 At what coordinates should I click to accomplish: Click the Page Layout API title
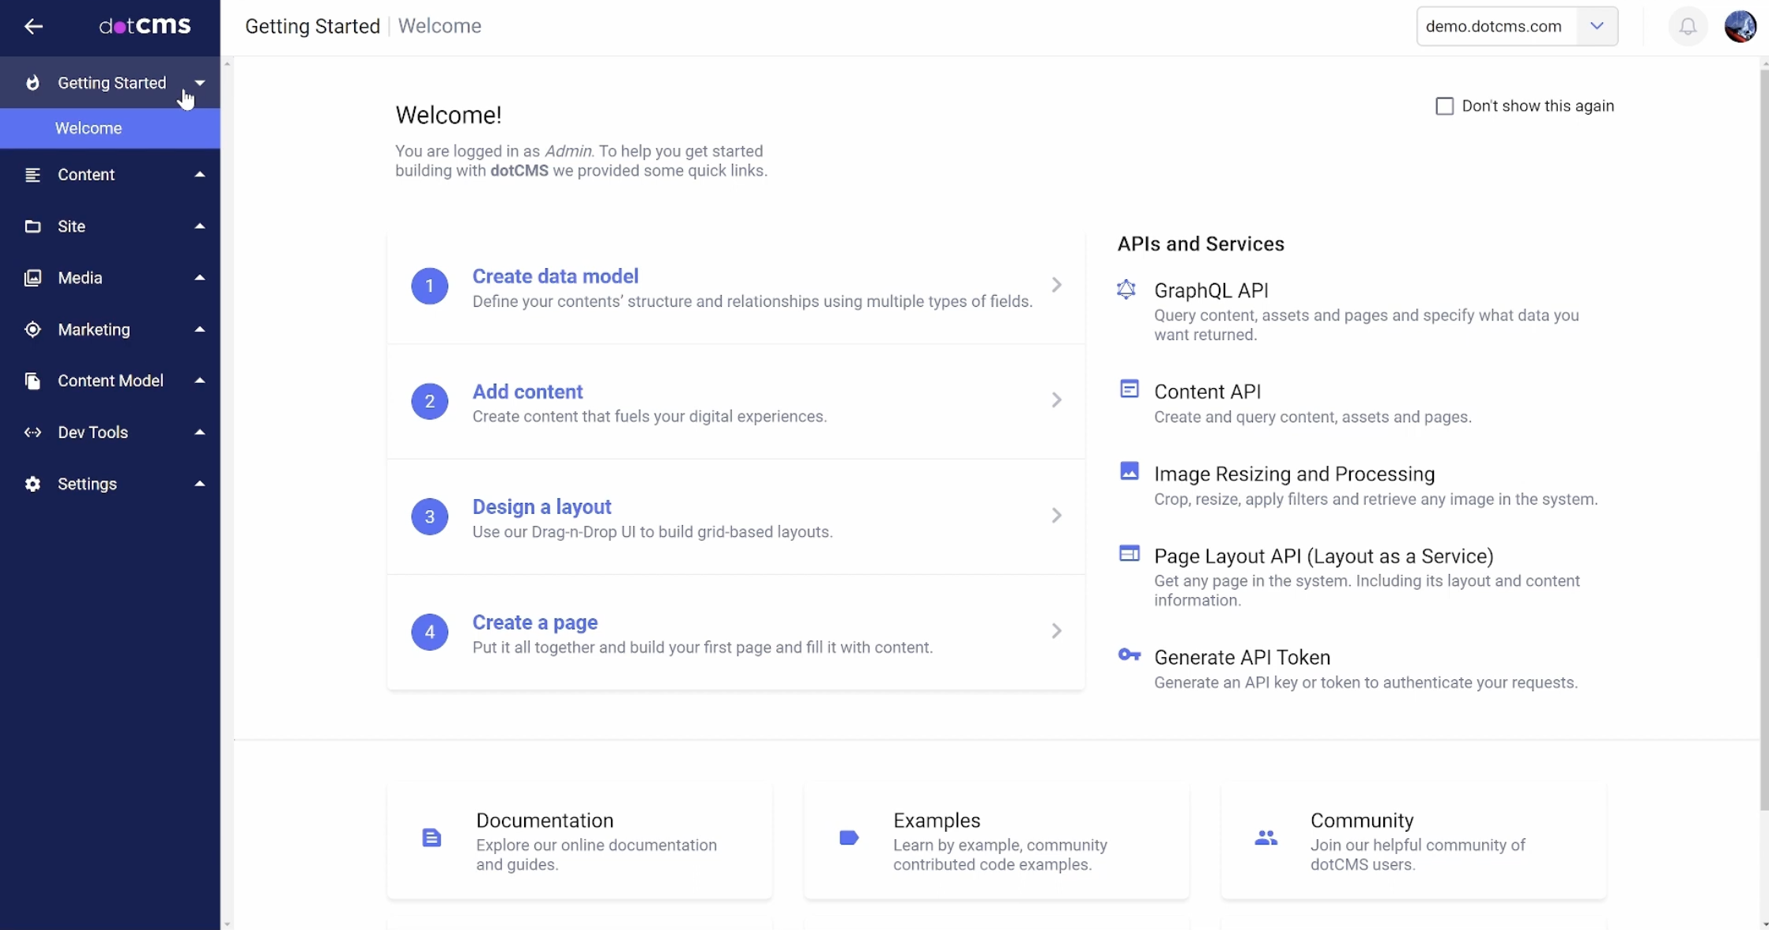point(1323,556)
